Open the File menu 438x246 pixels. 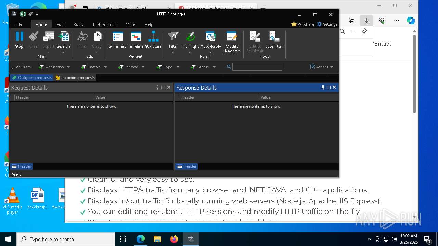19,24
